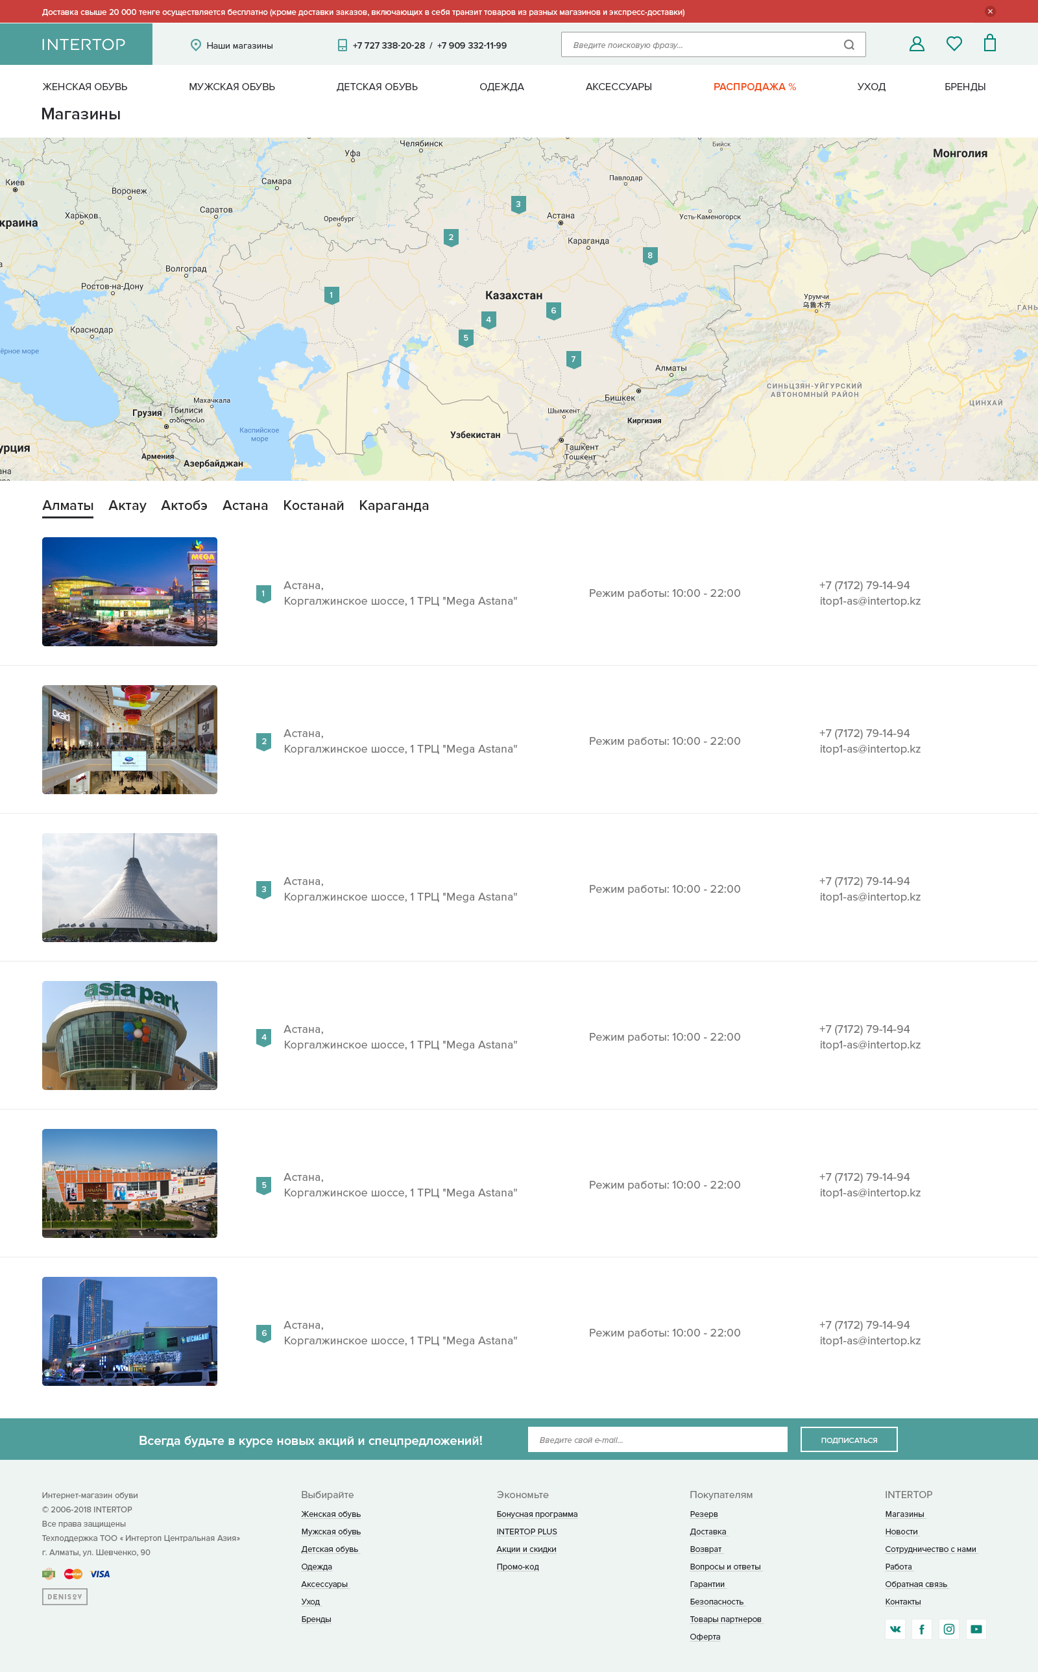This screenshot has height=1672, width=1038.
Task: Click store list badge number 1
Action: tap(263, 594)
